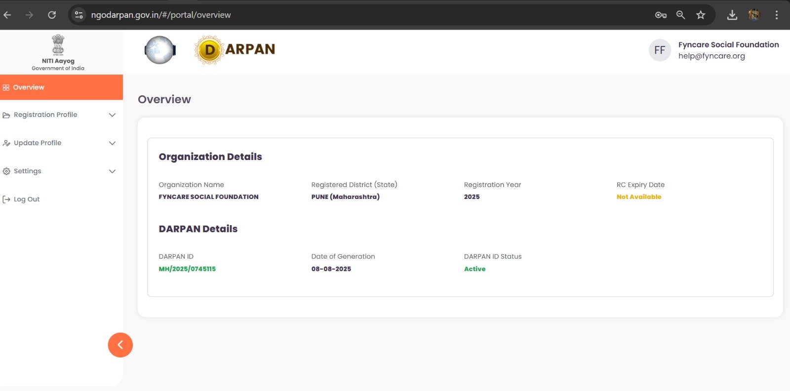Click the NITI Aayog label
The image size is (790, 391).
(x=58, y=61)
